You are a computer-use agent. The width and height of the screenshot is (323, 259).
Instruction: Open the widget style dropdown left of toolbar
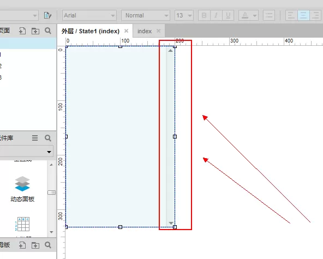pos(19,15)
